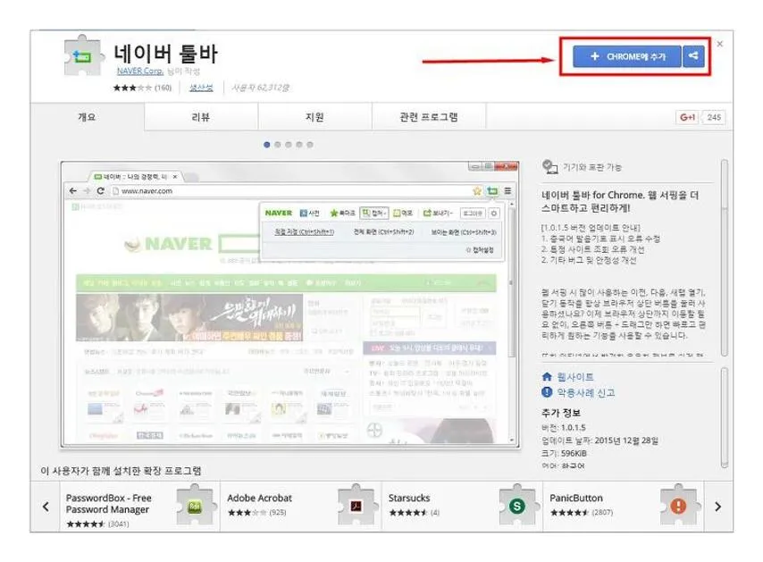Select the fourth carousel dot
The width and height of the screenshot is (763, 562).
pyautogui.click(x=298, y=145)
